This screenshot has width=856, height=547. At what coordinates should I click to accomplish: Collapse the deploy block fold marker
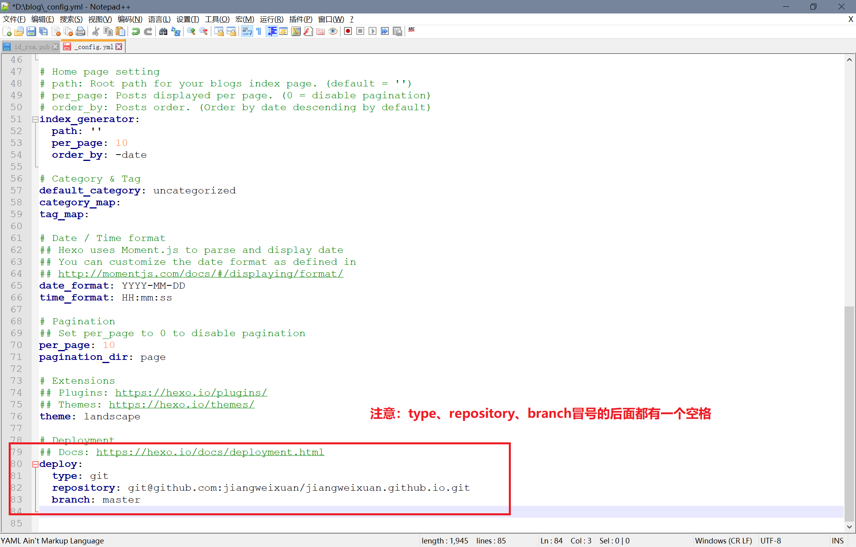tap(35, 464)
